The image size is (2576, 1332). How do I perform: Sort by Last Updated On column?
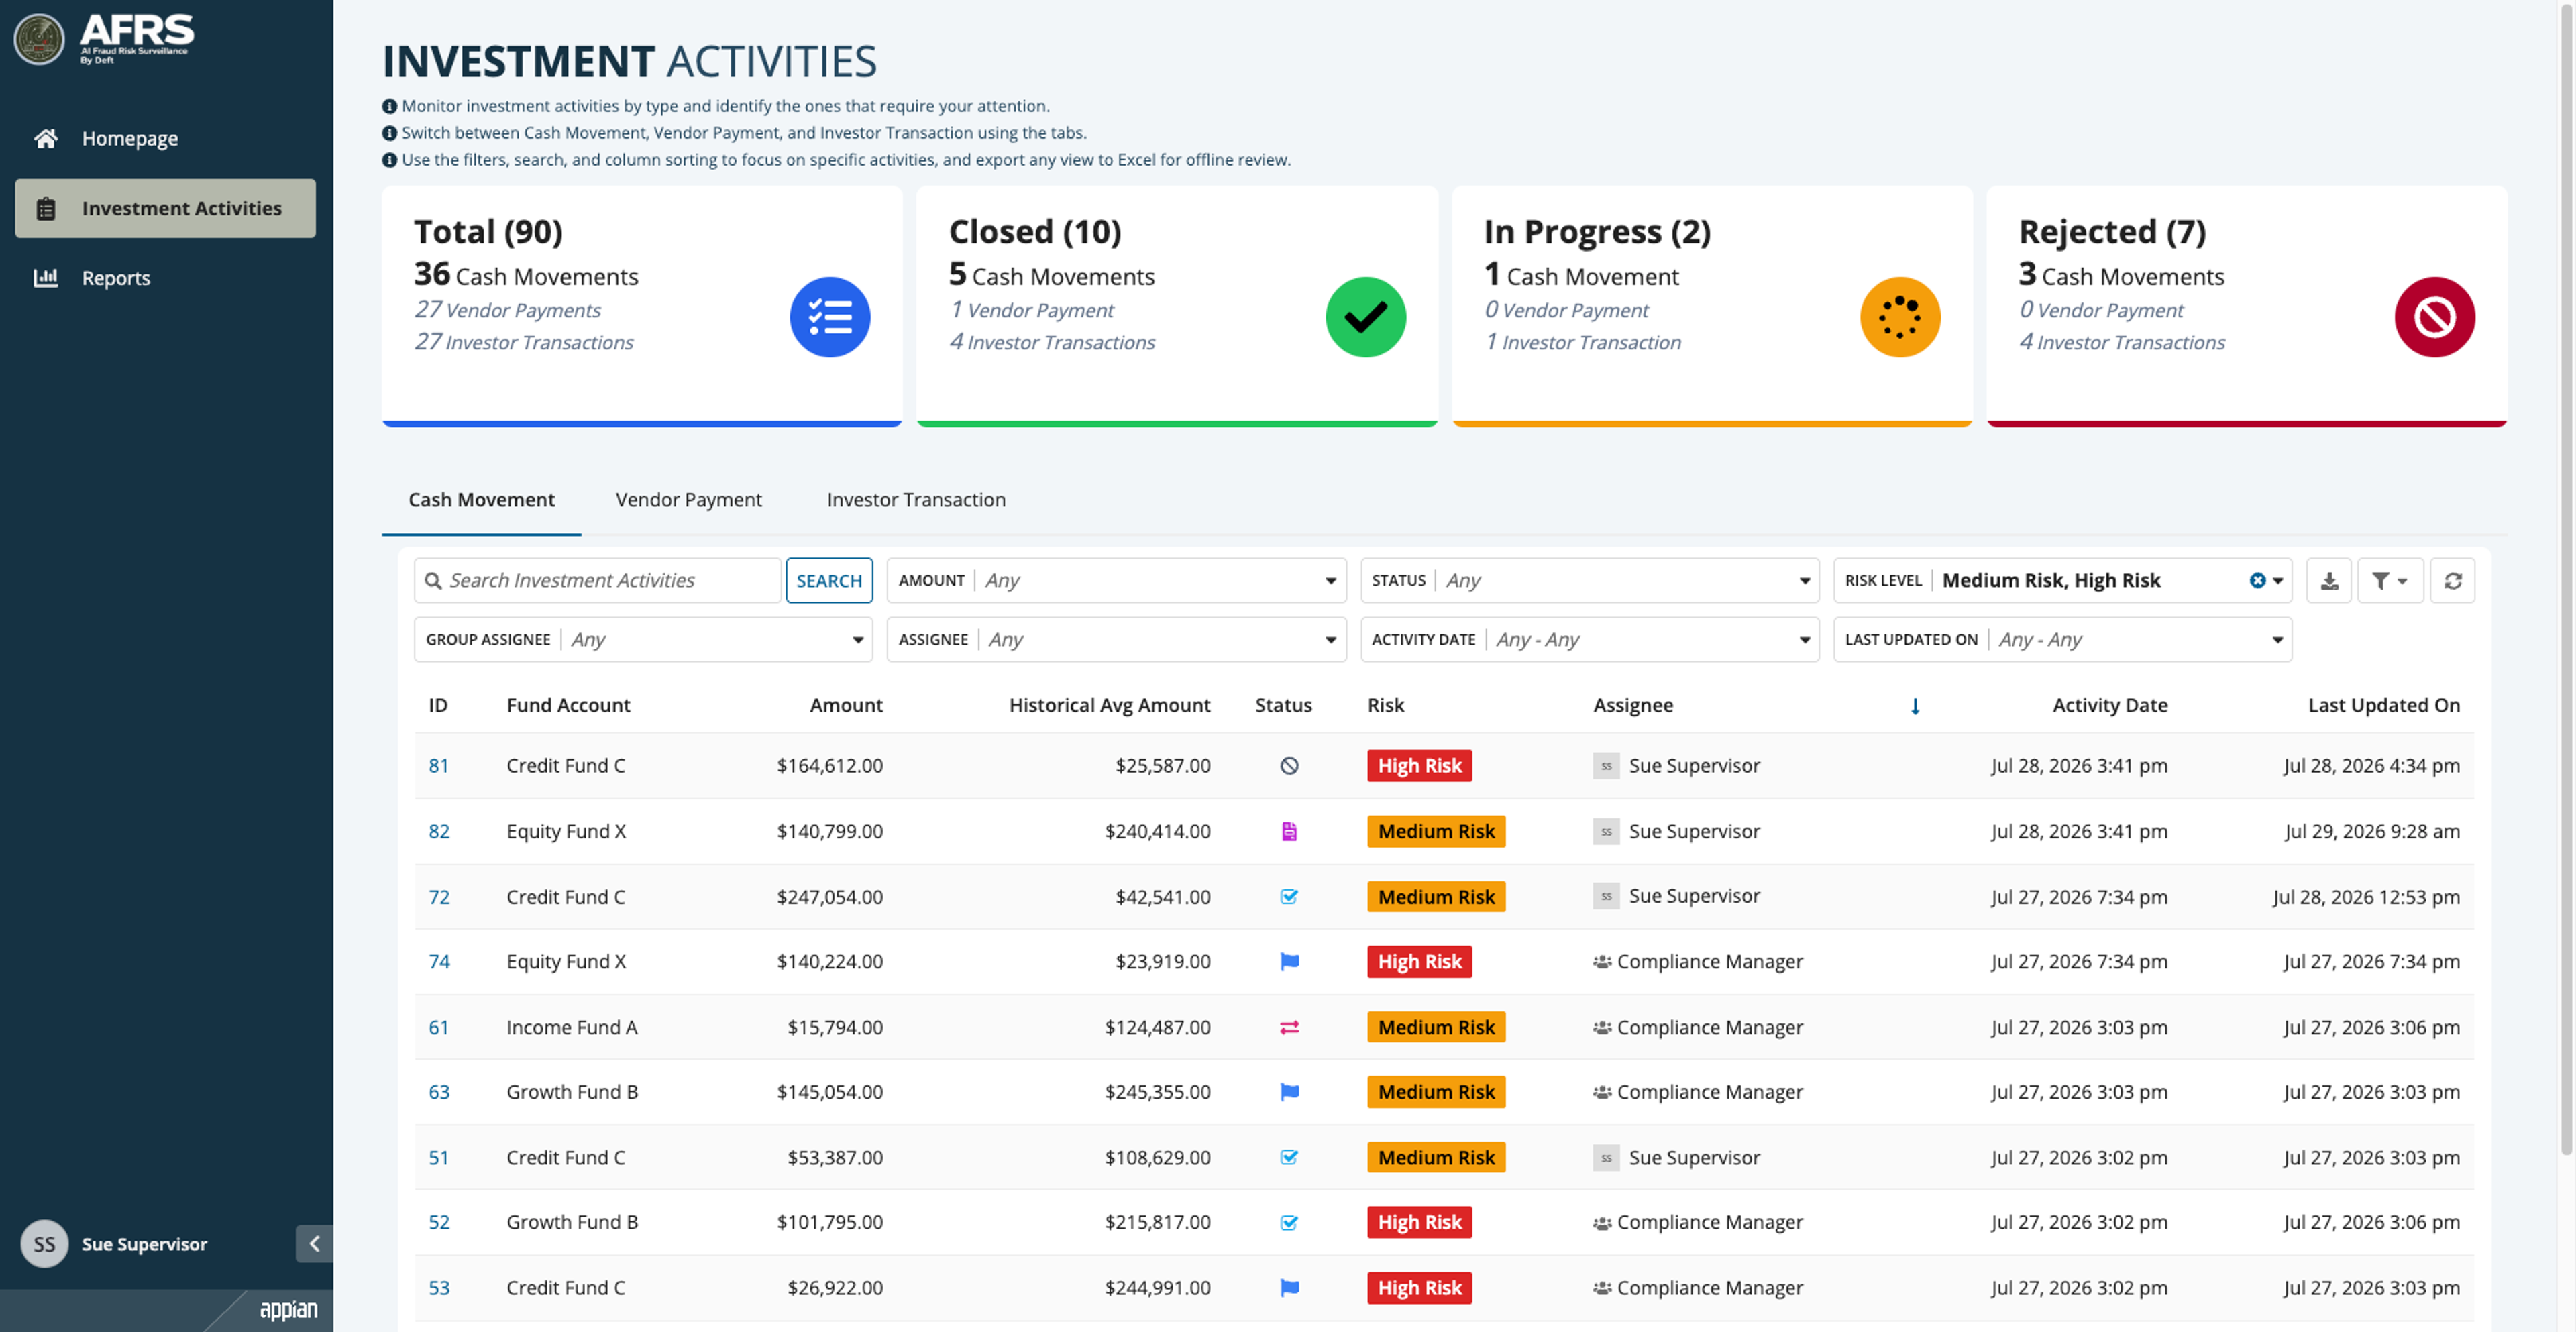[2383, 705]
